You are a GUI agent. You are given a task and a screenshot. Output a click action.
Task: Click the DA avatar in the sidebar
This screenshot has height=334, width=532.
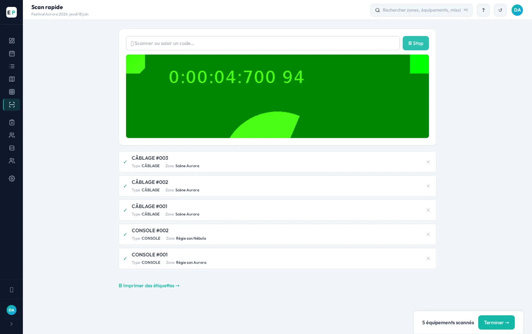[x=11, y=310]
